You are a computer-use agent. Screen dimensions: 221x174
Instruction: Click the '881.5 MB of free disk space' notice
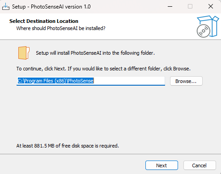(68, 146)
